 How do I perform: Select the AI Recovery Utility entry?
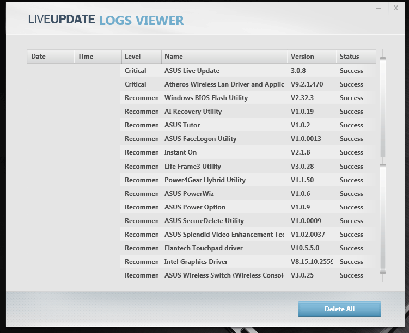248,111
